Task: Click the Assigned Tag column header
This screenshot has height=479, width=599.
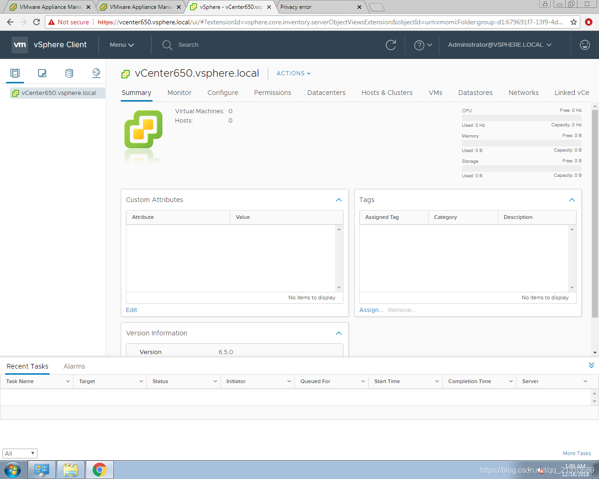Action: pos(394,217)
